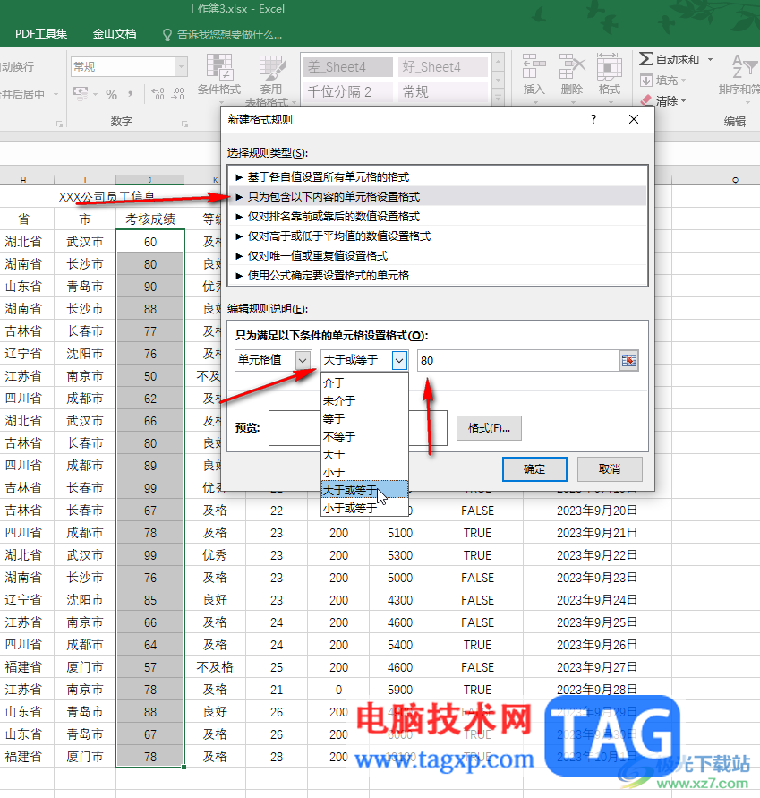Click date cell 2023年9月21日
The image size is (760, 798).
click(x=597, y=533)
